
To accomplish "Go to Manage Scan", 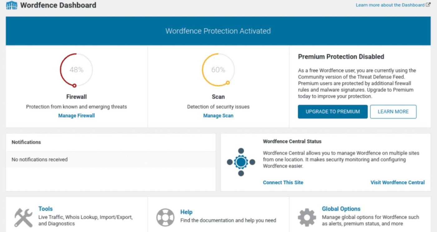I will (218, 116).
